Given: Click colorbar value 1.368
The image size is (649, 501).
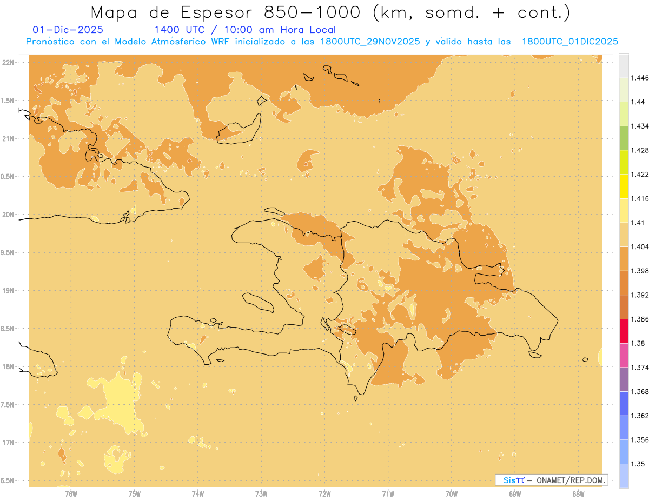Looking at the screenshot, I should (x=640, y=392).
